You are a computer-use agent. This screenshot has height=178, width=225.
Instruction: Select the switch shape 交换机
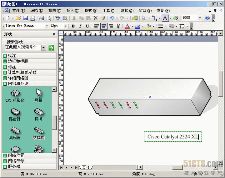(39, 133)
